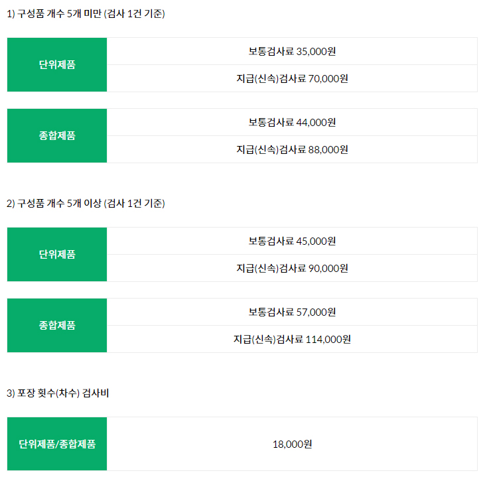Click the second section's 단위제품 green cell
The height and width of the screenshot is (477, 485).
coord(57,254)
